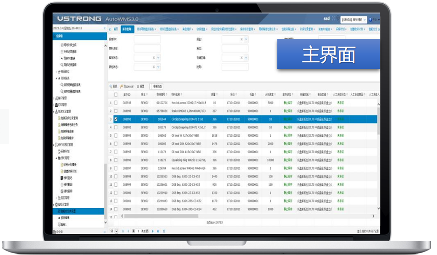This screenshot has height=255, width=437.
Task: Open the [SEWDJ] SEW warehouse selector
Action: [353, 20]
